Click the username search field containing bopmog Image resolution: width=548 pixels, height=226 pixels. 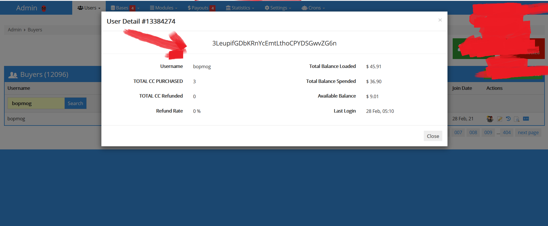coord(36,103)
